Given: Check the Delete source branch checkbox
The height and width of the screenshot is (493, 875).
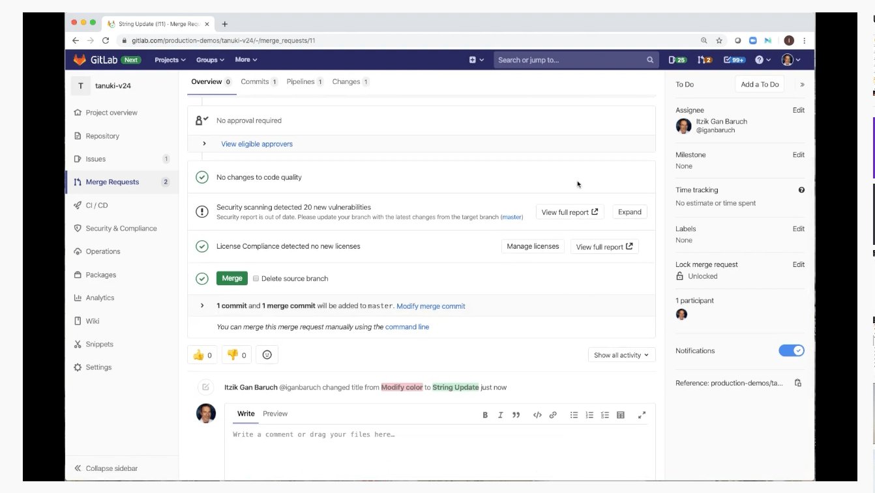Looking at the screenshot, I should pyautogui.click(x=256, y=279).
